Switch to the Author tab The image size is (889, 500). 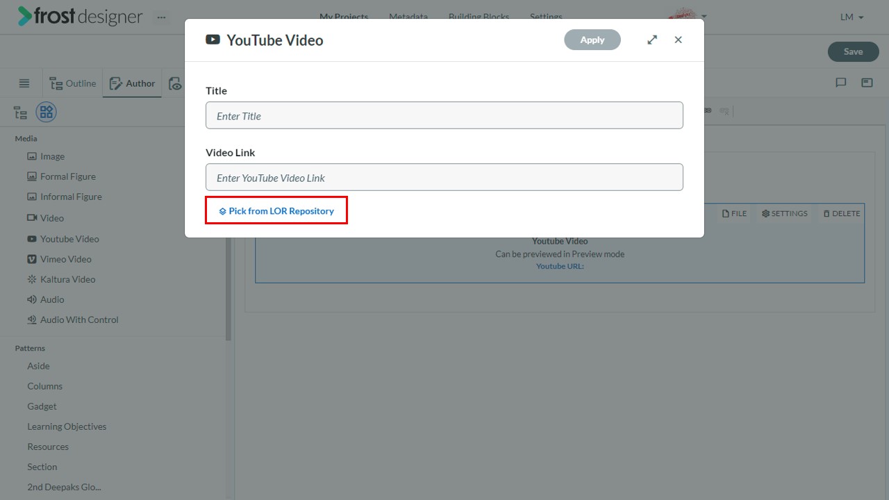pos(133,83)
